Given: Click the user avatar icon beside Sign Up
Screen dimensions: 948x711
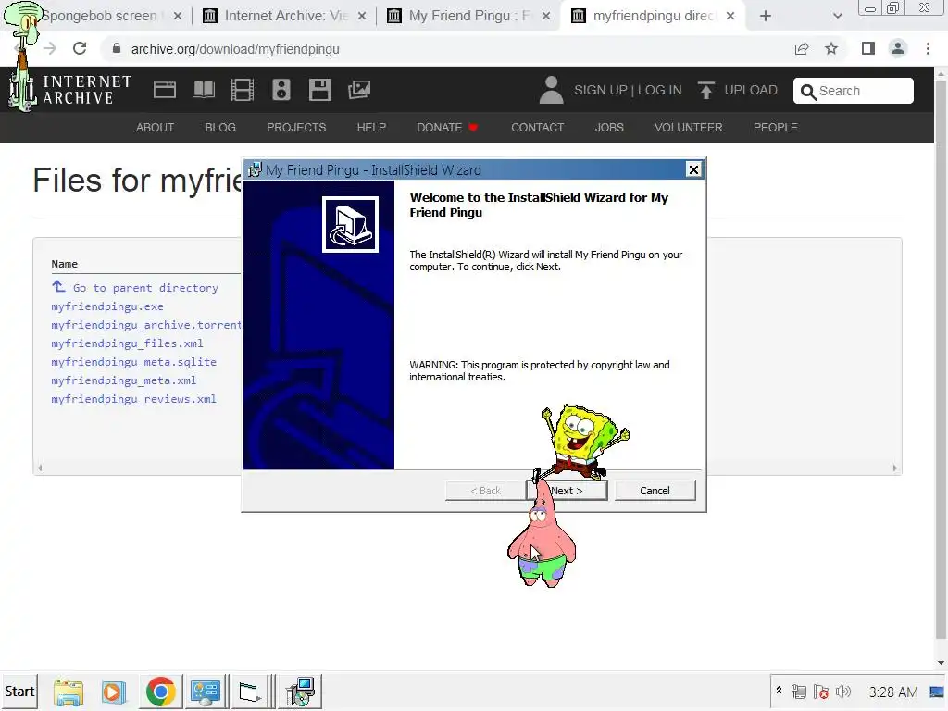Looking at the screenshot, I should point(551,90).
